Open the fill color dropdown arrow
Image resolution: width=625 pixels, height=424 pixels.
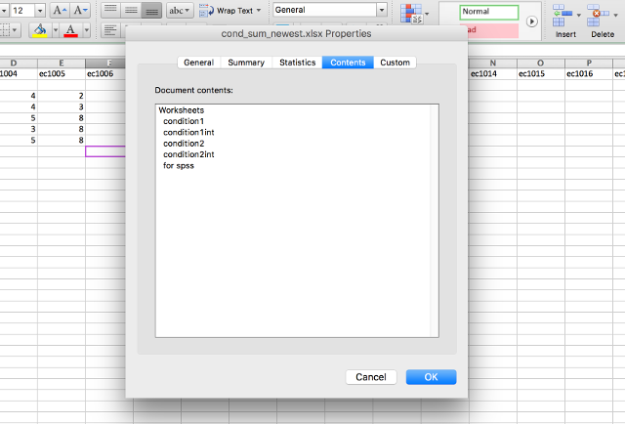tap(56, 30)
